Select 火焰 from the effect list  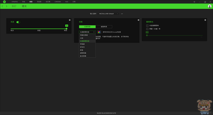(87, 38)
